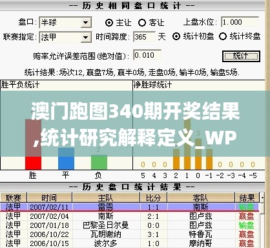This screenshot has width=270, height=248.
Task: Click the 联赛 column header
Action: [x=14, y=197]
